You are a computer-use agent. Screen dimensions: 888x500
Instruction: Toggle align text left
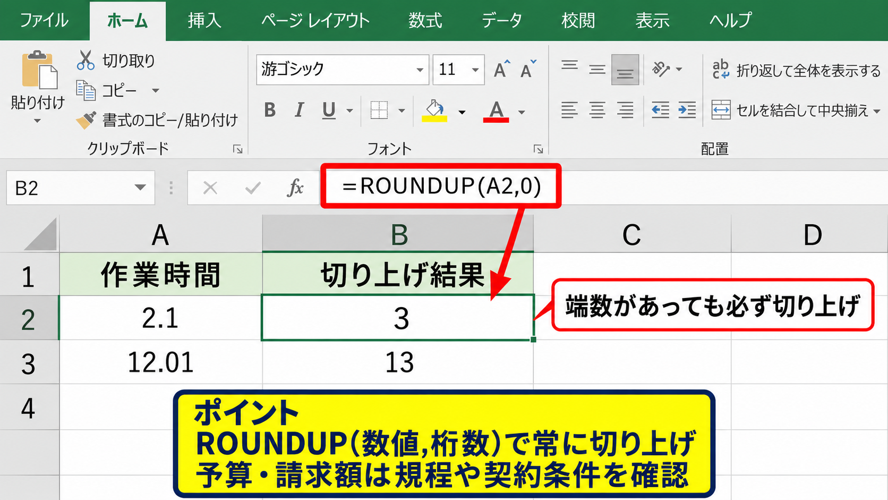pos(569,111)
